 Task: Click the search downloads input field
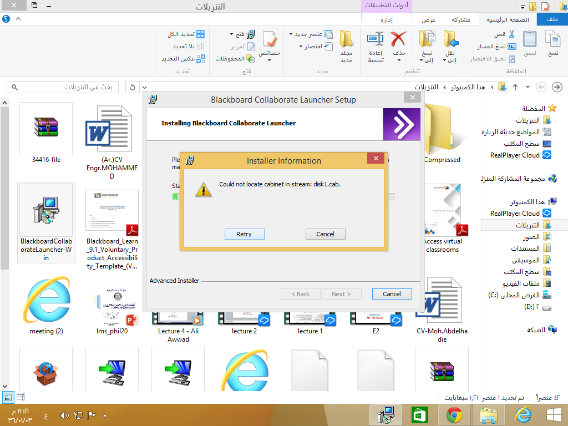(63, 87)
